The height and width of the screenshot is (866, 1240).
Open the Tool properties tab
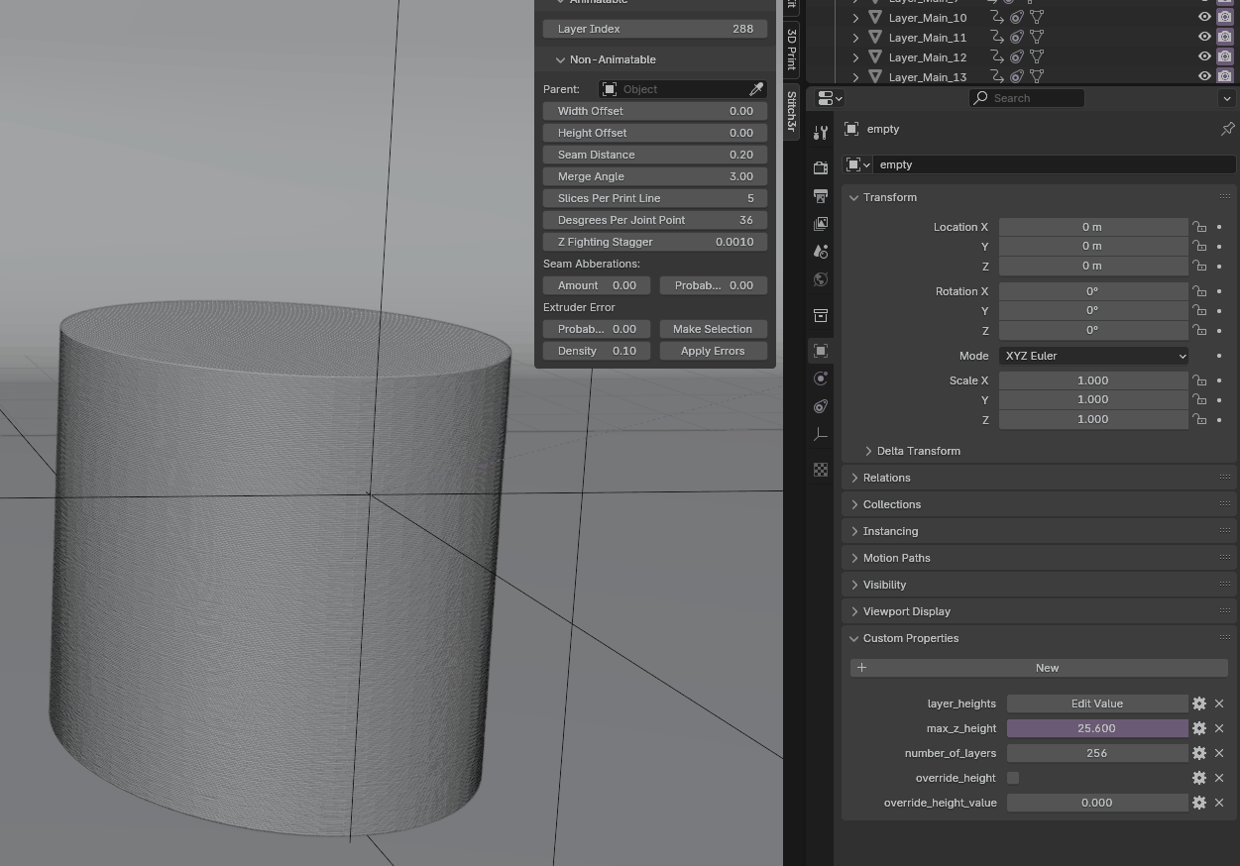pyautogui.click(x=821, y=133)
